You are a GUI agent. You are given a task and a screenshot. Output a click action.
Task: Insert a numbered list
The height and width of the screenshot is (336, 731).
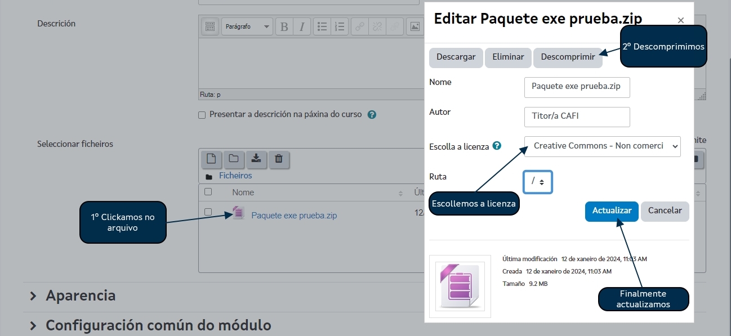click(x=339, y=26)
